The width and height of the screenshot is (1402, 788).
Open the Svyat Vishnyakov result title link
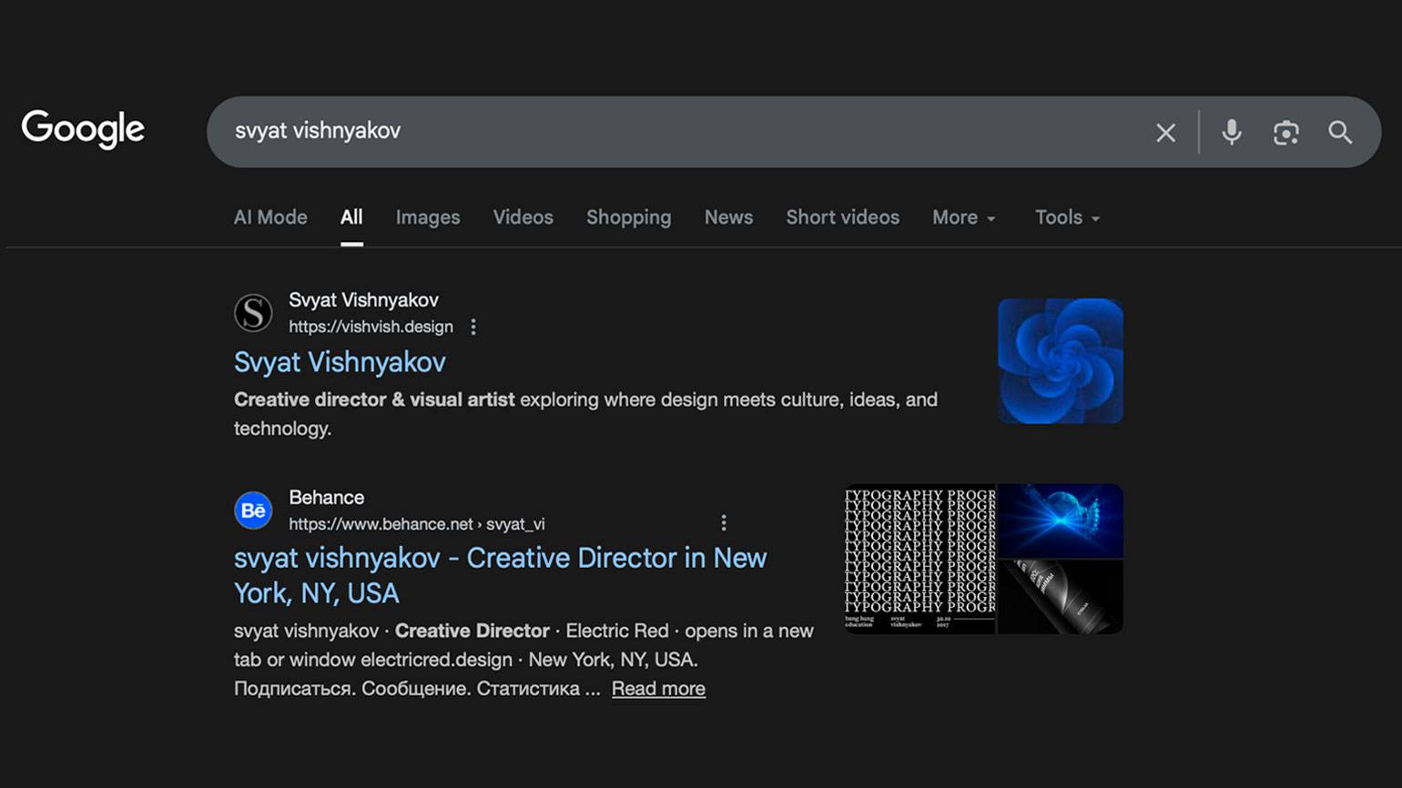tap(340, 362)
